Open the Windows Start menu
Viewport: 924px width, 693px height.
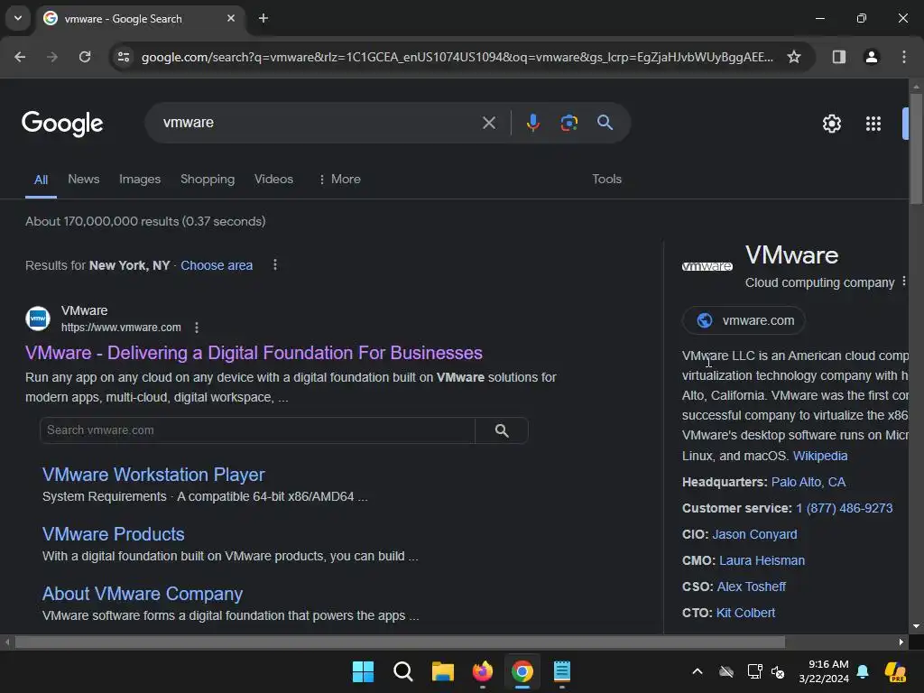pyautogui.click(x=363, y=671)
